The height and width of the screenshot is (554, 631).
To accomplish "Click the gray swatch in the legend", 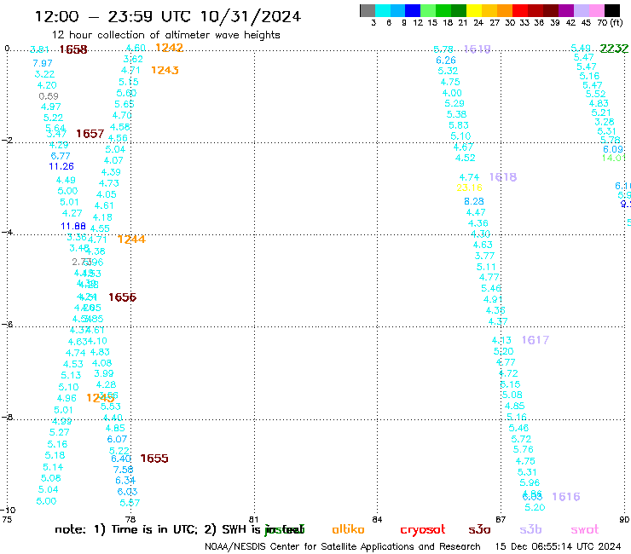I will click(x=368, y=11).
